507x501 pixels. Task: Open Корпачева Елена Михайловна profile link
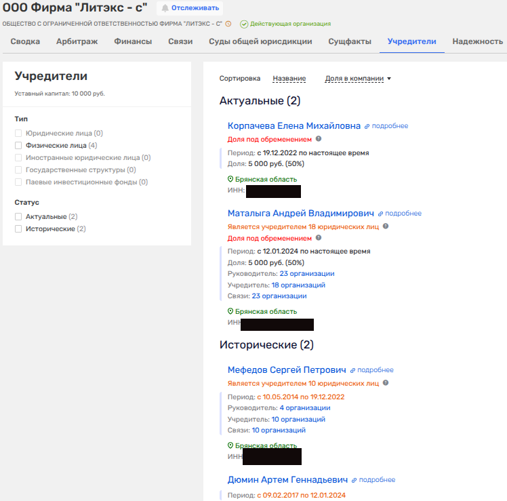click(x=294, y=125)
